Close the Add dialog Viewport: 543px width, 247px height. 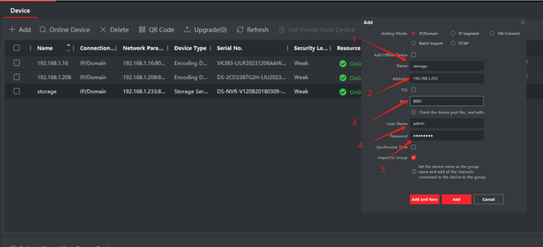[522, 22]
